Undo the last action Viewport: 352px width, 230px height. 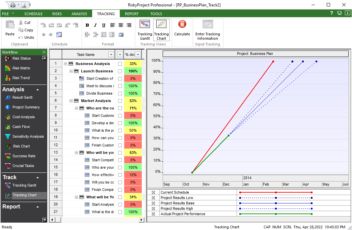coord(21,37)
